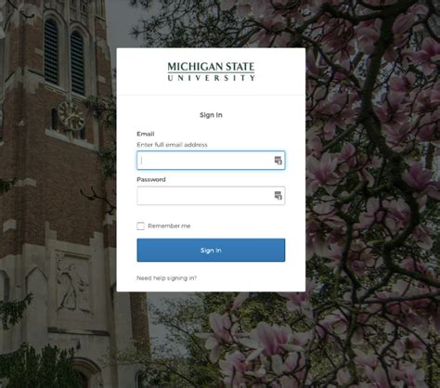Click the password manager icon in Password field
Screen dimensions: 440x388
point(278,196)
